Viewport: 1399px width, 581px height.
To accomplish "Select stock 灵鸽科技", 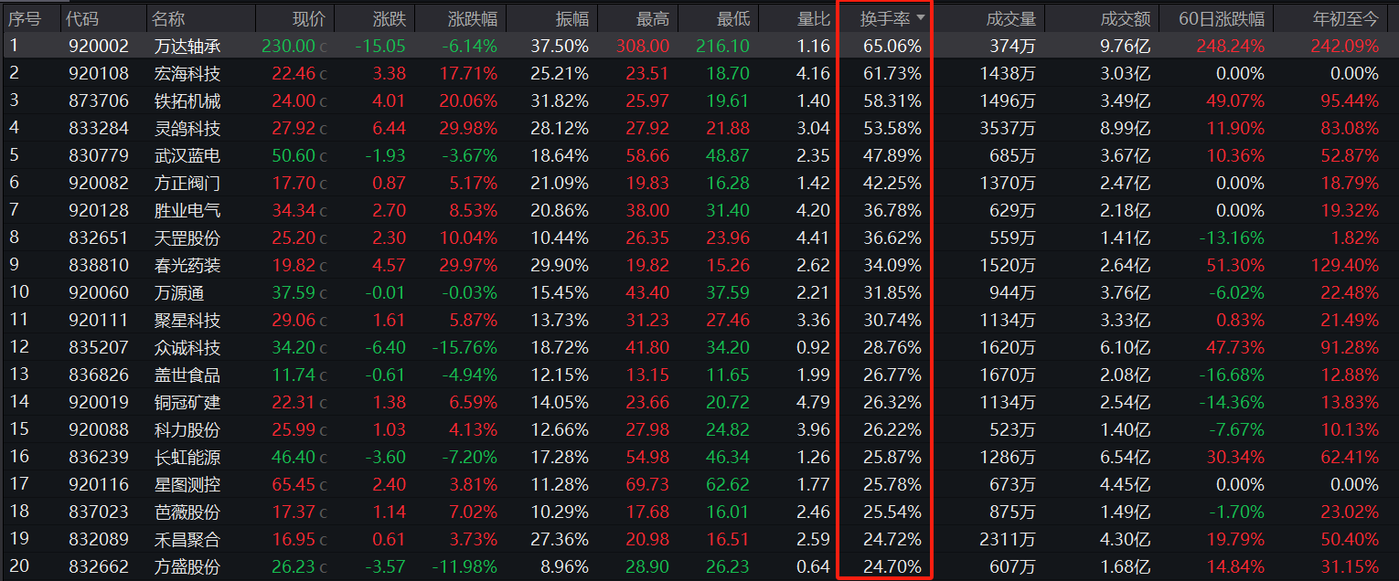I will coord(187,128).
